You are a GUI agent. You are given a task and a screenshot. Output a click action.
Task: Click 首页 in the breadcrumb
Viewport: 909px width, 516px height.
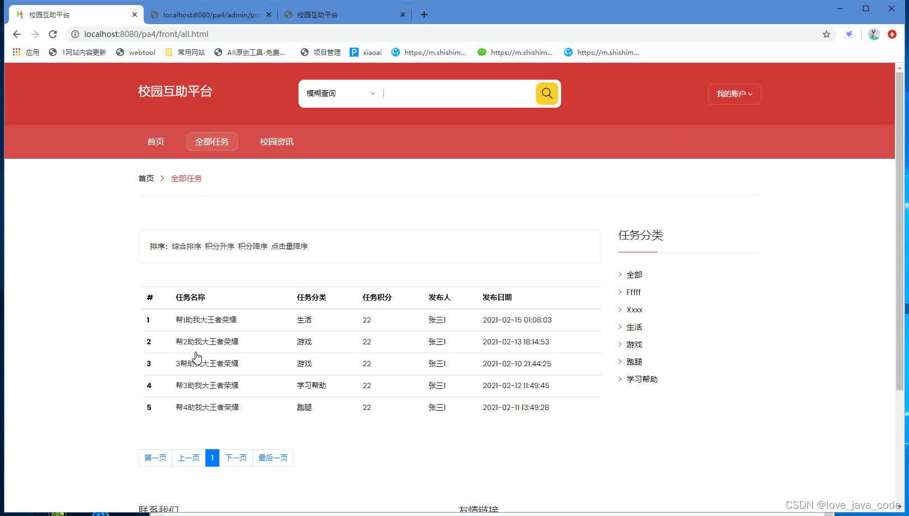[x=146, y=178]
